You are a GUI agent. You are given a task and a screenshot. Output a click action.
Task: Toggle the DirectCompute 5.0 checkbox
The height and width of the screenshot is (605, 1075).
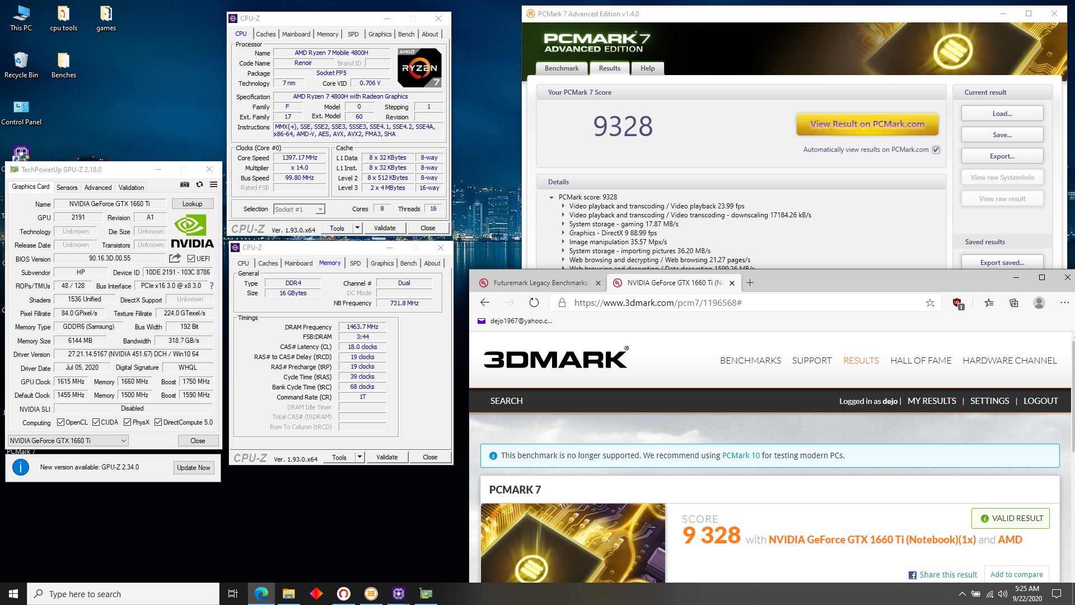coord(158,422)
